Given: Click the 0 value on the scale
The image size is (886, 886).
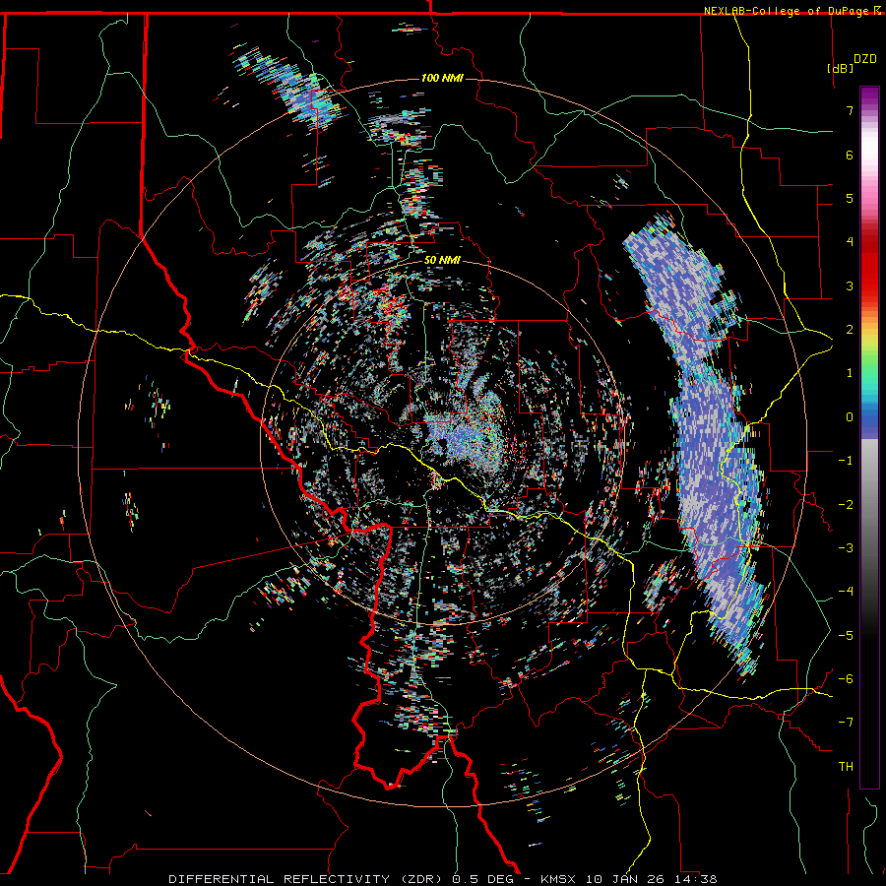Looking at the screenshot, I should point(850,417).
